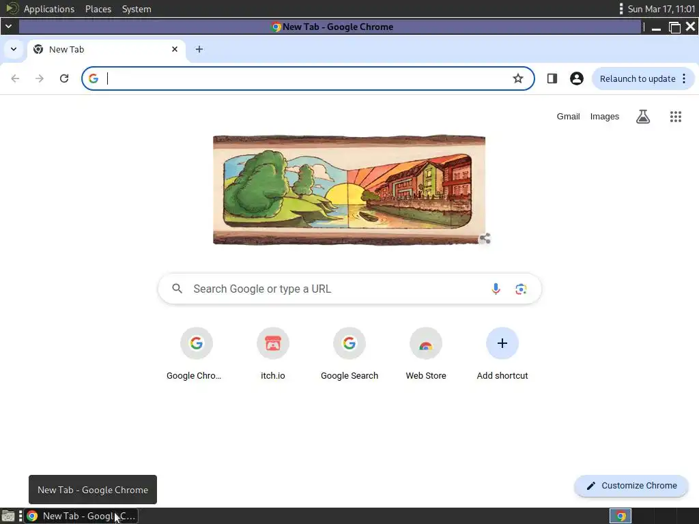
Task: Open the System menu
Action: coord(137,9)
